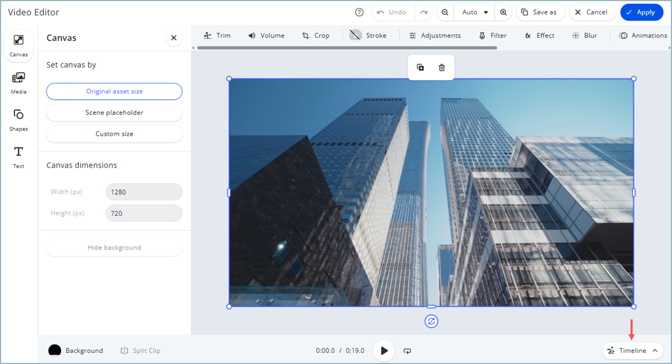
Task: Select the Text tool in sidebar
Action: click(19, 157)
